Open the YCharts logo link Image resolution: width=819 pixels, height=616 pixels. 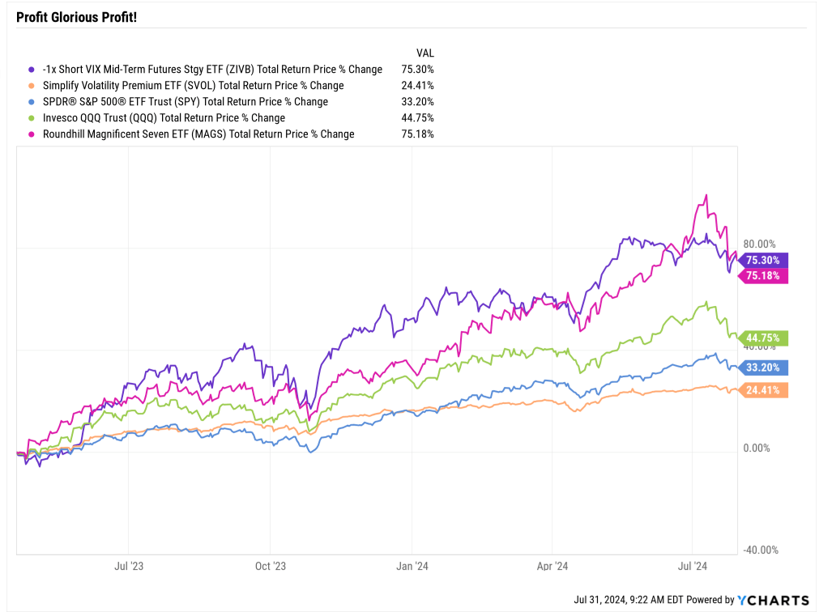tap(774, 600)
